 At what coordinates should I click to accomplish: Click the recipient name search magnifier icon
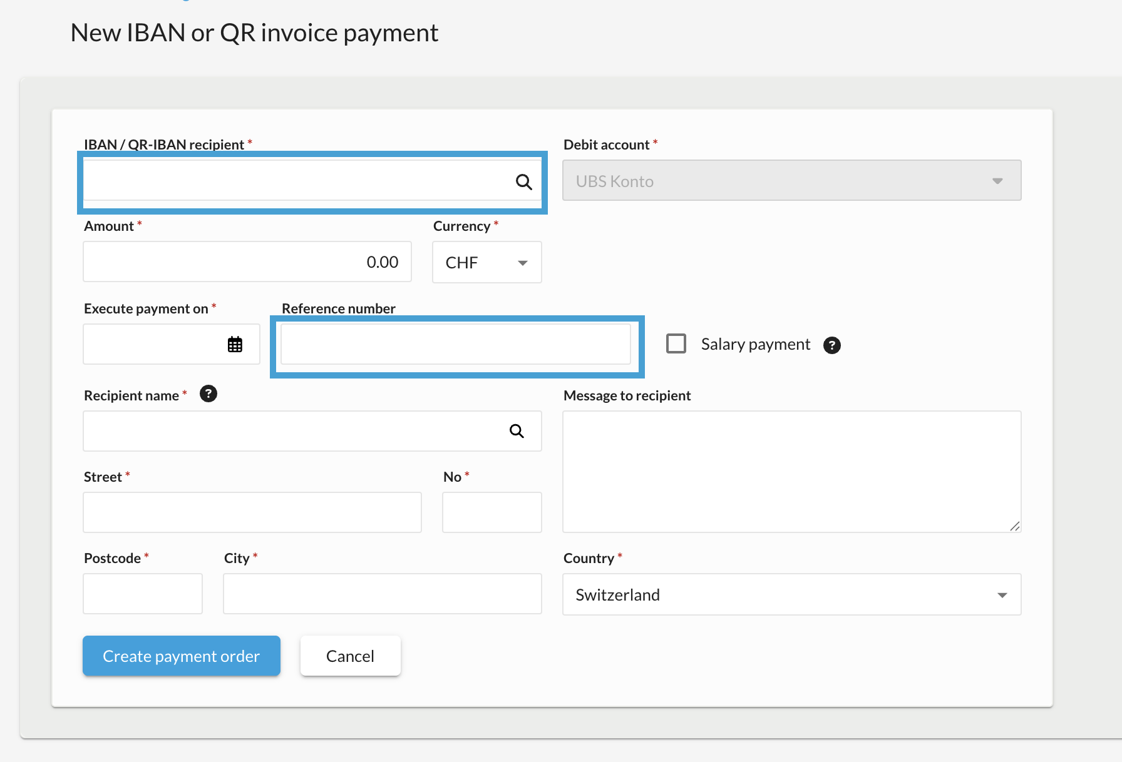[x=516, y=431]
